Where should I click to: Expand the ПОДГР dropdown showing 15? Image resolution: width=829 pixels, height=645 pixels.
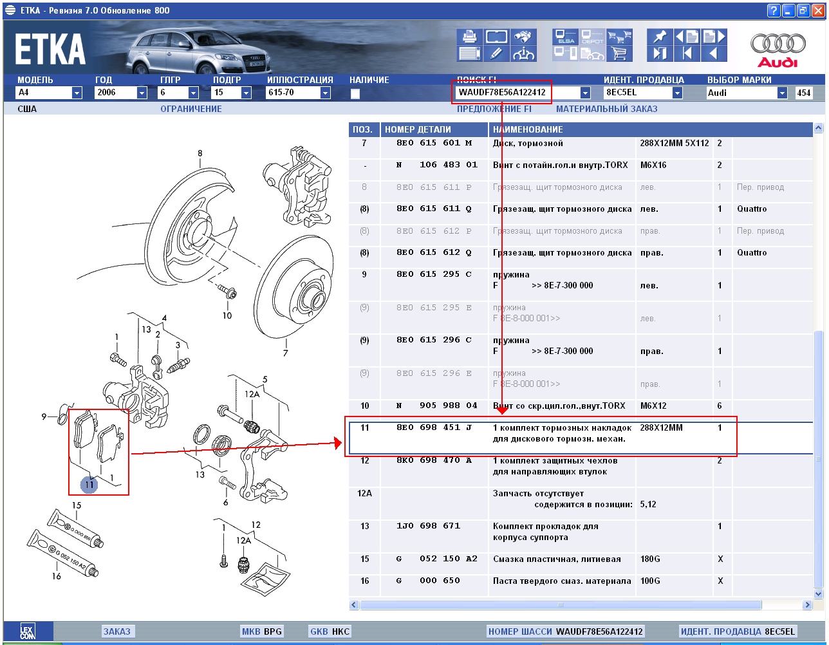pyautogui.click(x=232, y=93)
